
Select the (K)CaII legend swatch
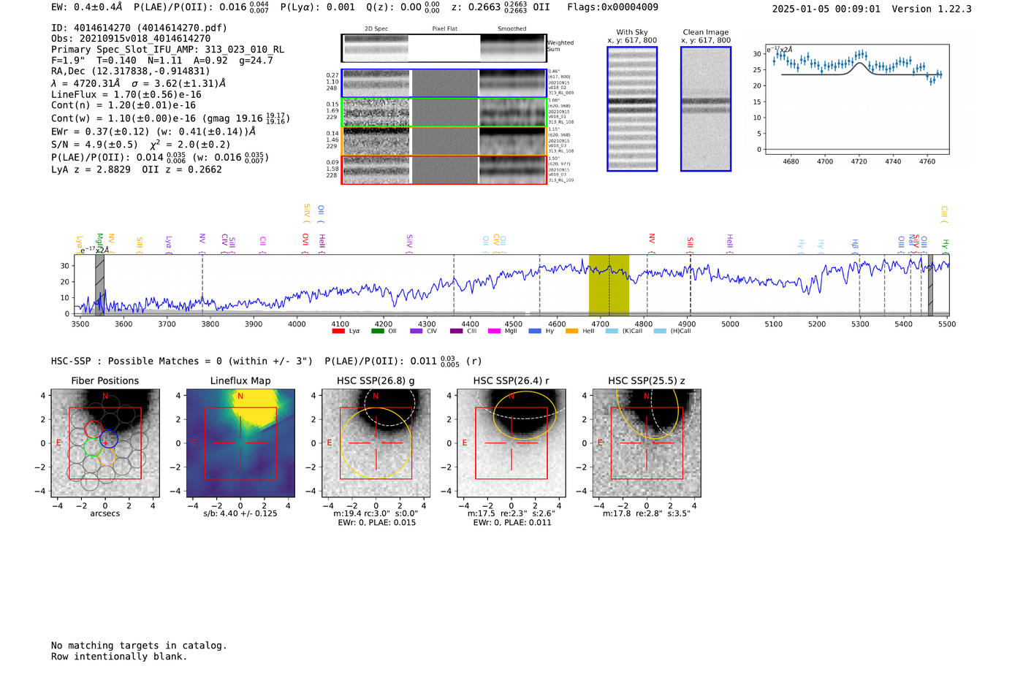612,331
